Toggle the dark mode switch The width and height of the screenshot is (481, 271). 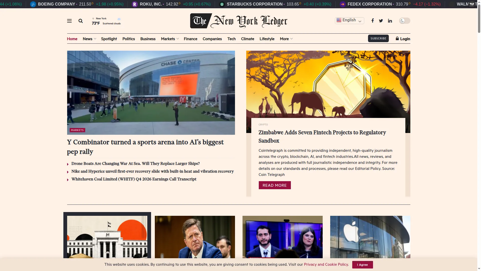click(405, 21)
